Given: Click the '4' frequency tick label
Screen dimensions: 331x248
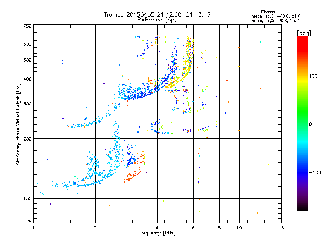Looking at the screenshot, I should 157,228.
